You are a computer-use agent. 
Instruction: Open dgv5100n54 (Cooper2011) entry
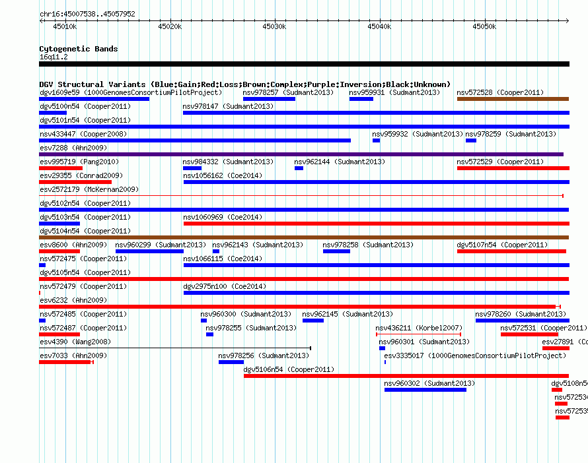pos(53,113)
